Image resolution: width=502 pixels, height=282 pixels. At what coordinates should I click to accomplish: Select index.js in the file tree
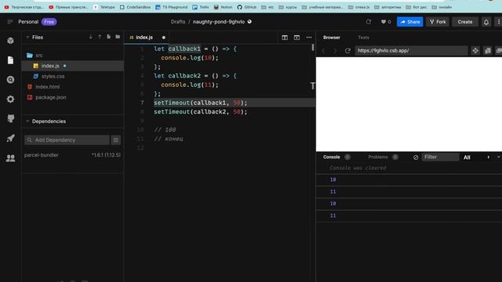[x=72, y=66]
